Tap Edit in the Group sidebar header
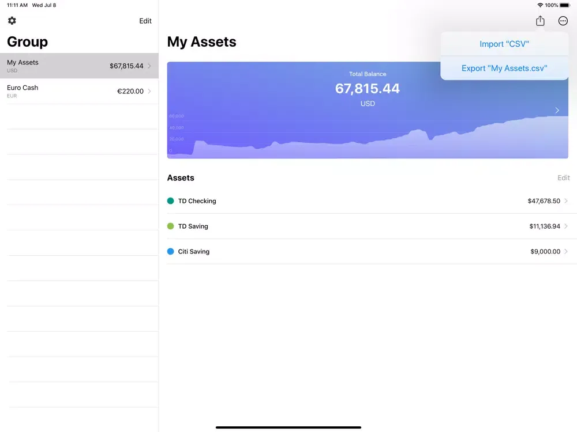 [x=145, y=21]
